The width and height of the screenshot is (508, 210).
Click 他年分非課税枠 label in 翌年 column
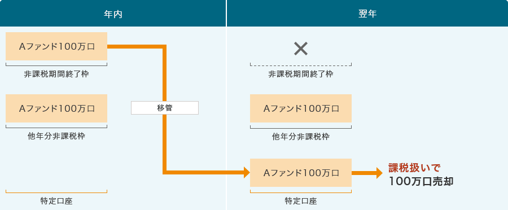(301, 137)
